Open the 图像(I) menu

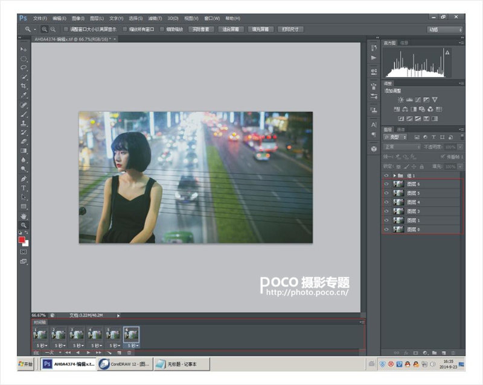[x=78, y=19]
